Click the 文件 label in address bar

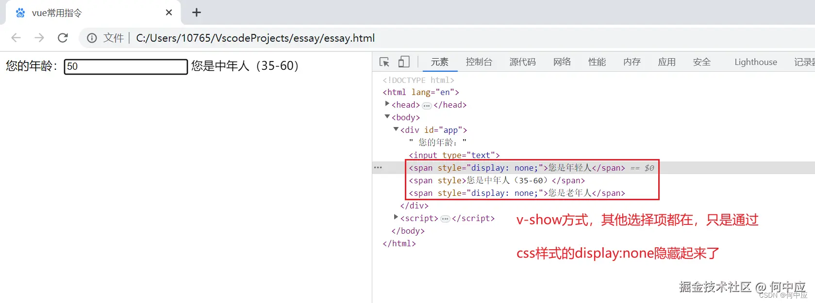(114, 38)
